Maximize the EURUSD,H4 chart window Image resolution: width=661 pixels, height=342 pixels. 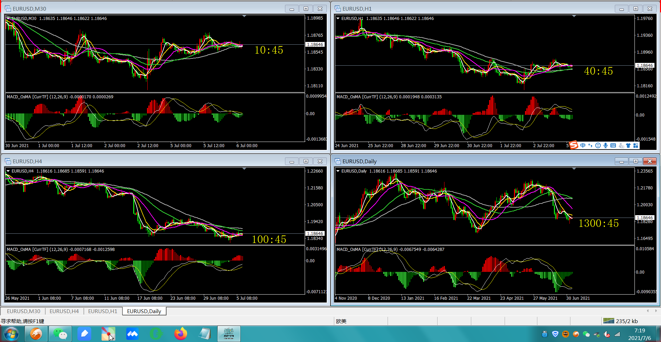pos(306,161)
